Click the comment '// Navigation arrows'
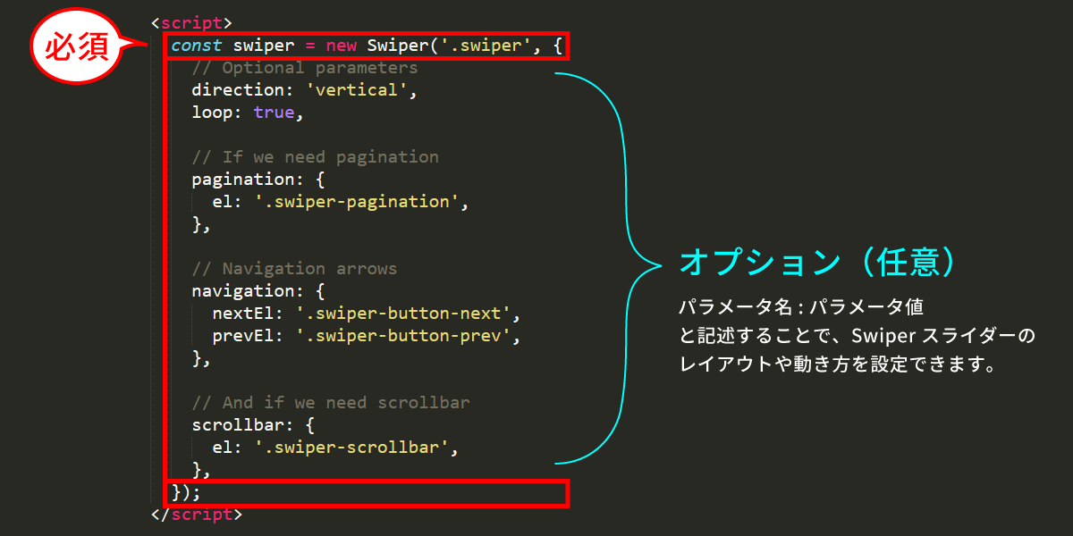Image resolution: width=1073 pixels, height=536 pixels. click(x=295, y=268)
